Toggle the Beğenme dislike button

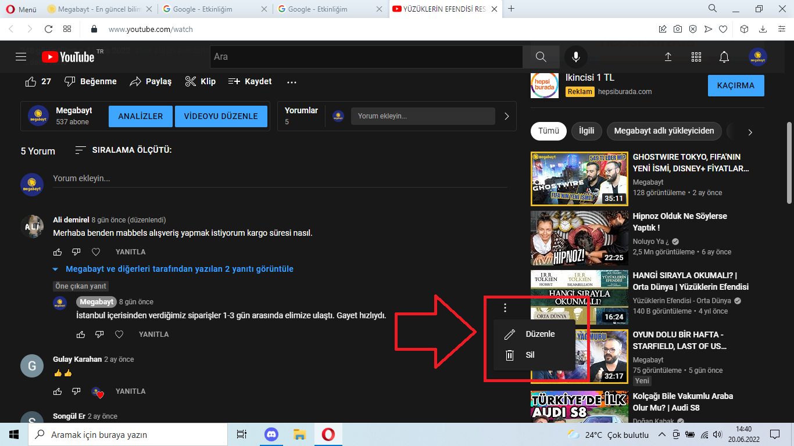pyautogui.click(x=90, y=82)
